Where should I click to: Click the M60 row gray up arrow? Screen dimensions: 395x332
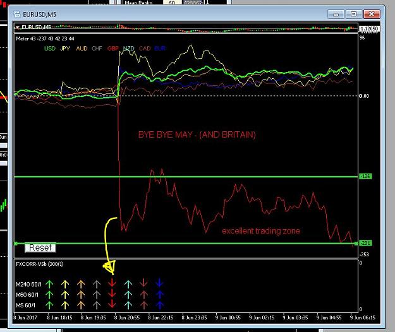coord(97,295)
